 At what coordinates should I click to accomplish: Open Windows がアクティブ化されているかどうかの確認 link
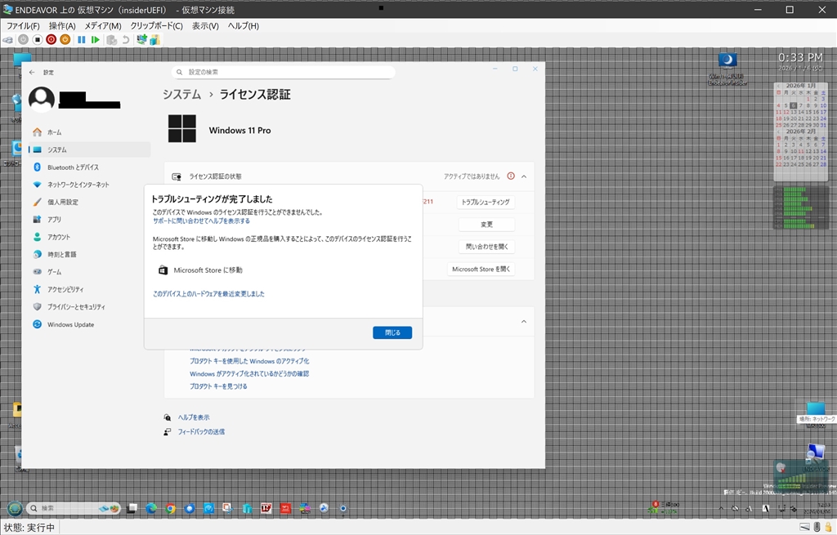tap(249, 374)
